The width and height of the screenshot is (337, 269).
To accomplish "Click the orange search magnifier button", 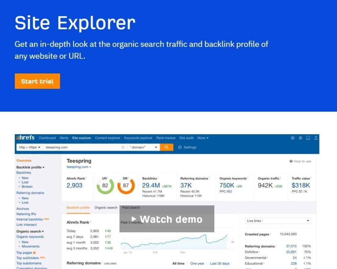I will pyautogui.click(x=167, y=147).
